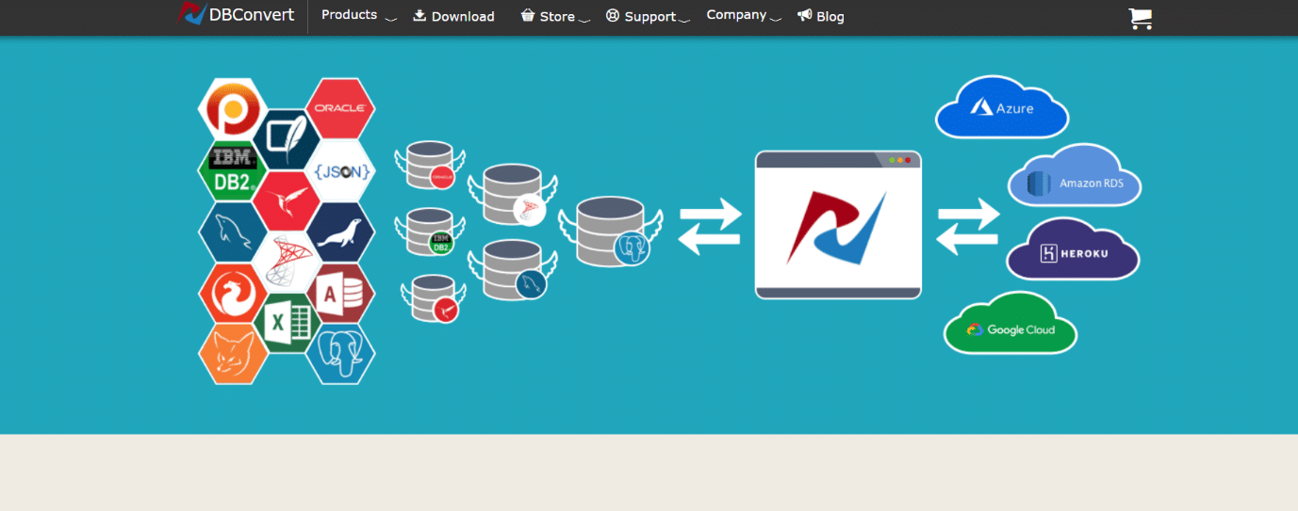Click the Azure cloud icon
The height and width of the screenshot is (511, 1298).
1002,107
